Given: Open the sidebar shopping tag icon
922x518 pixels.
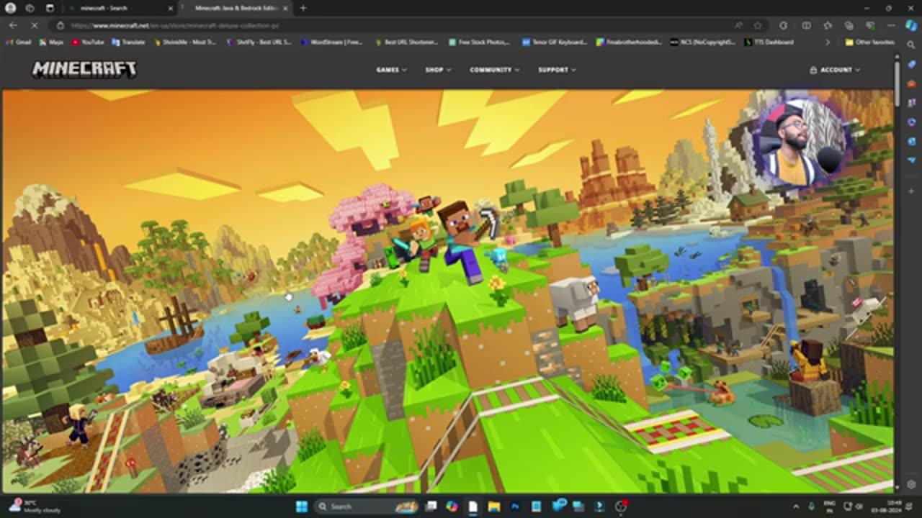Looking at the screenshot, I should (911, 65).
